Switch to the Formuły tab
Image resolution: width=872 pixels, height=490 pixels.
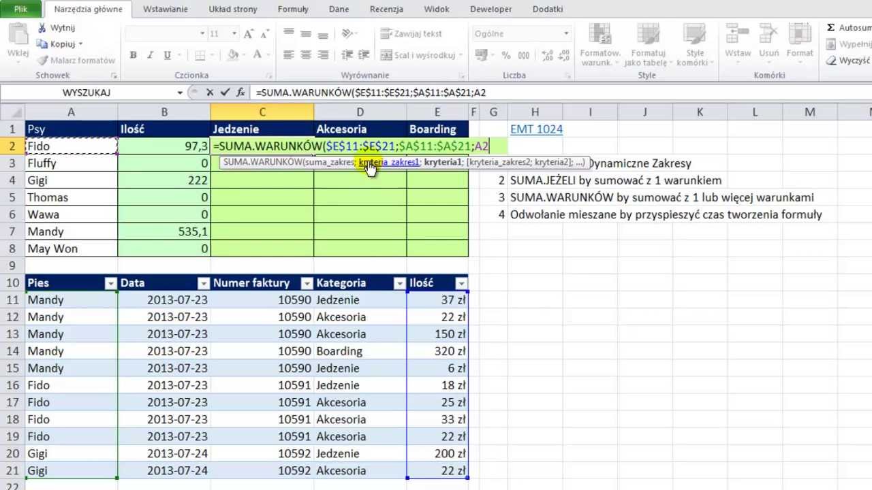point(293,9)
